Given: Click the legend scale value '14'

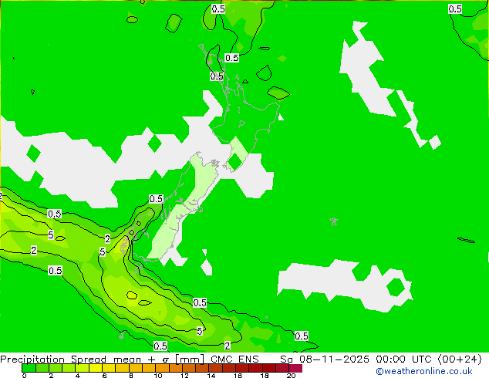Looking at the screenshot, I should [211, 376].
